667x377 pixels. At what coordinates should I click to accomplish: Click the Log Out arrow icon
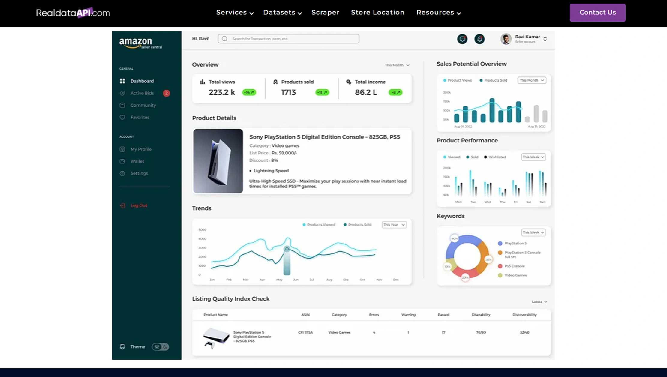coord(122,205)
